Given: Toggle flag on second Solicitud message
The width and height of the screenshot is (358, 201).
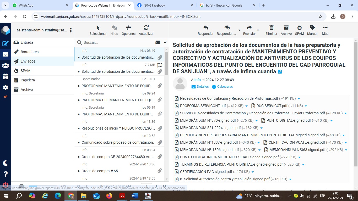Looking at the screenshot, I should pos(160,65).
